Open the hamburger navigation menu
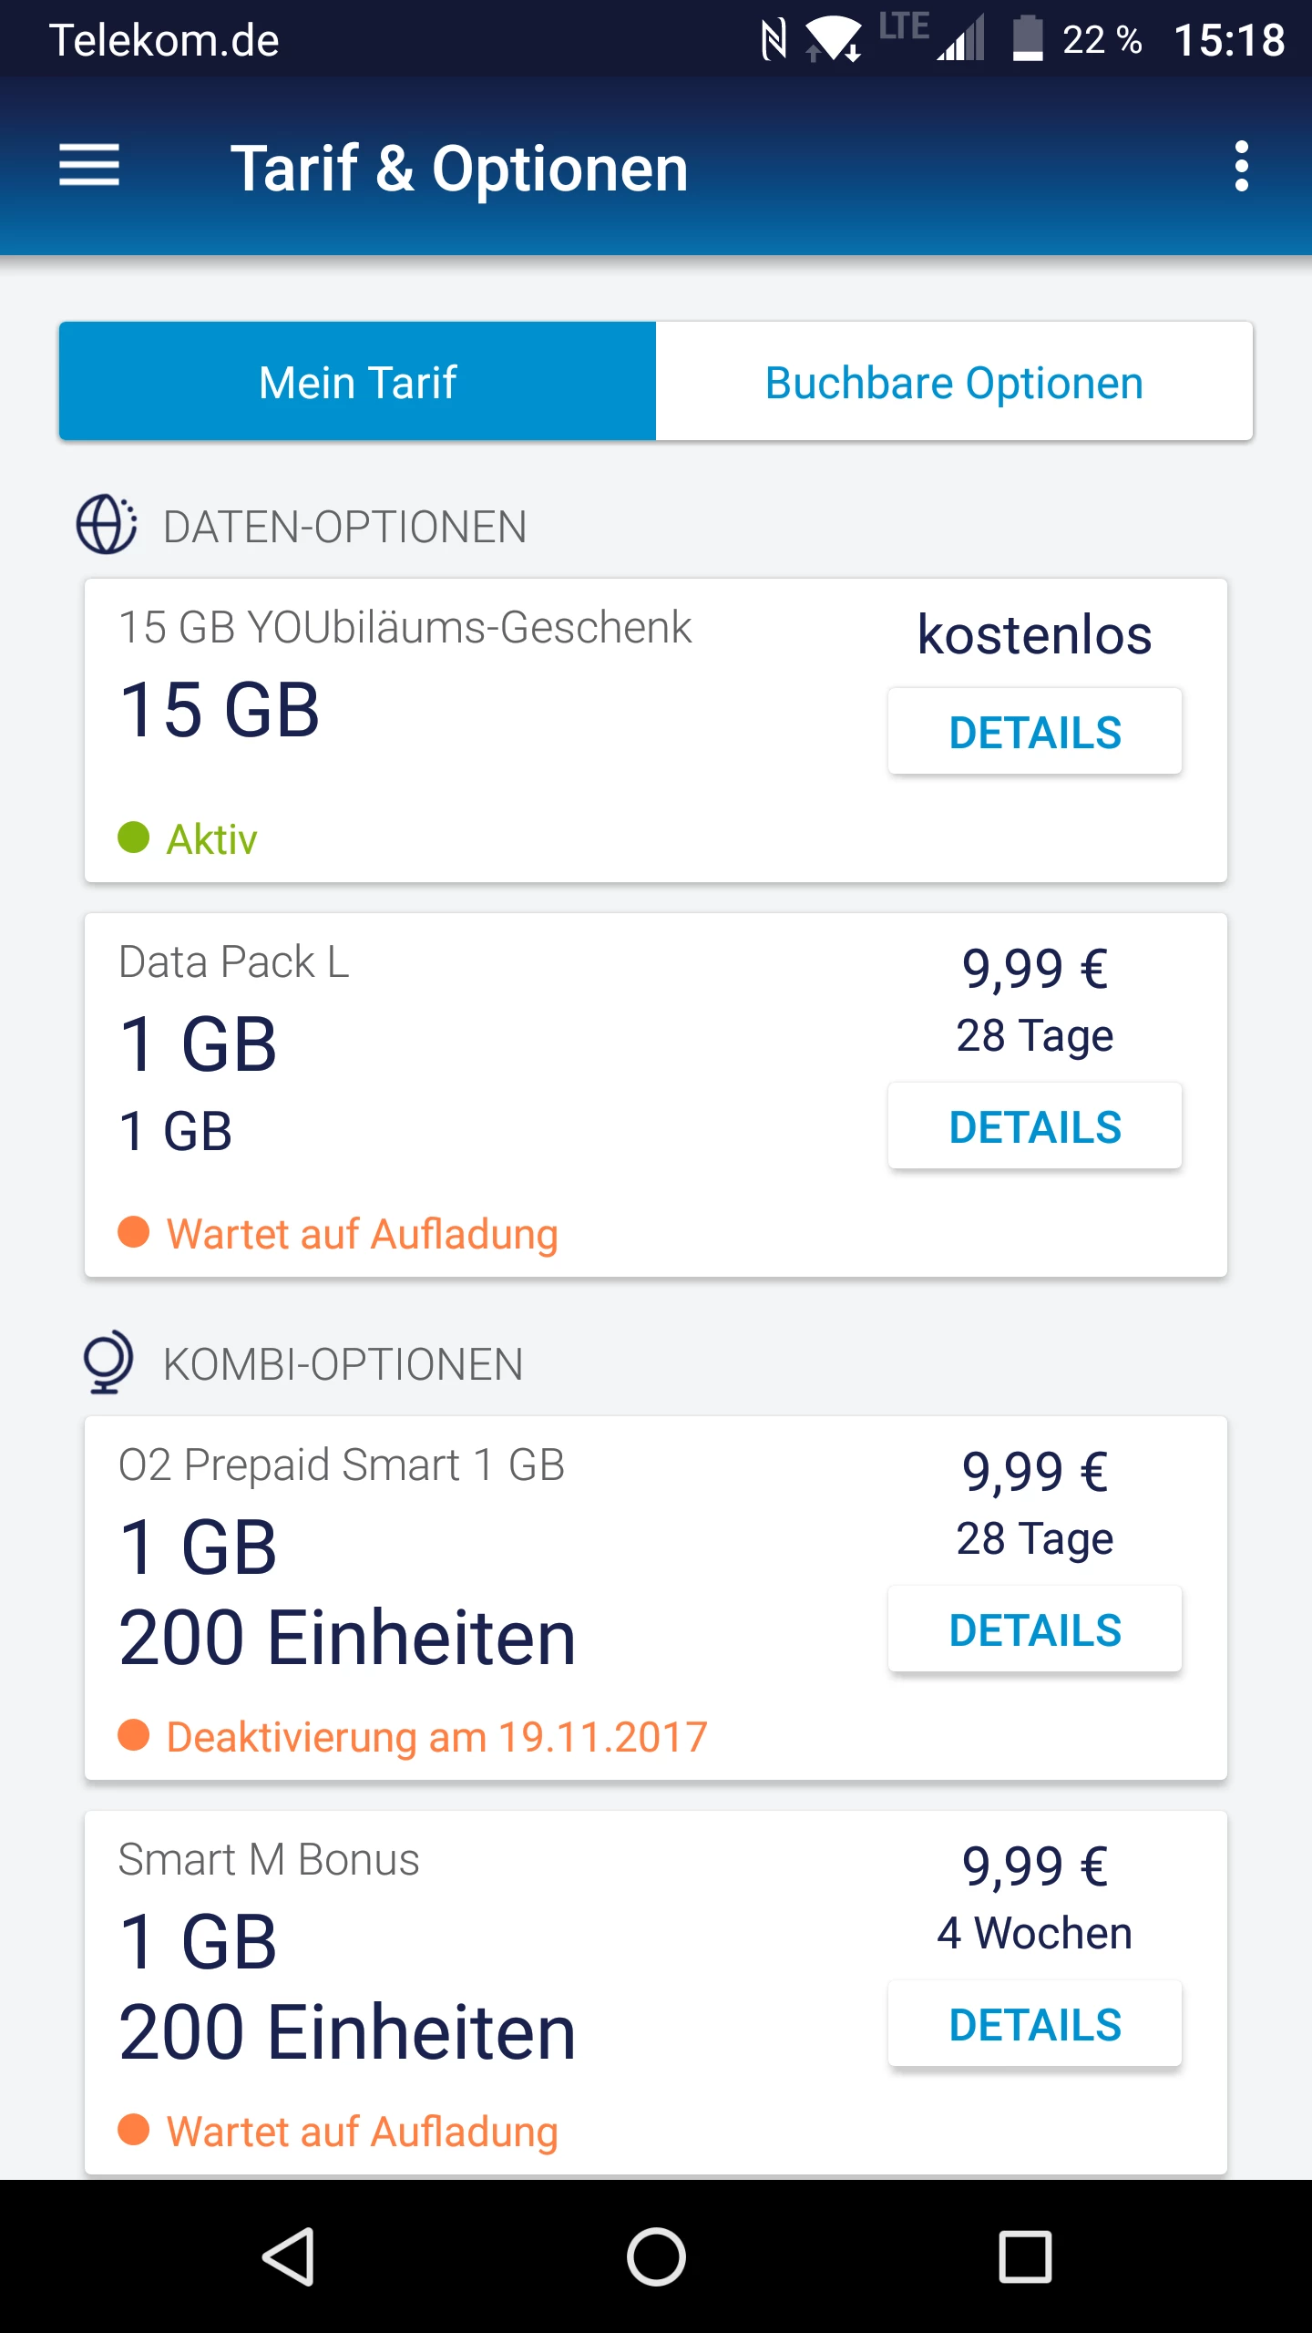Image resolution: width=1312 pixels, height=2333 pixels. click(89, 166)
